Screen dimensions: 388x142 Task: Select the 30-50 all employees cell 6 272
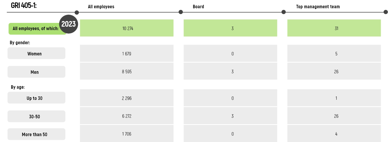pyautogui.click(x=127, y=116)
